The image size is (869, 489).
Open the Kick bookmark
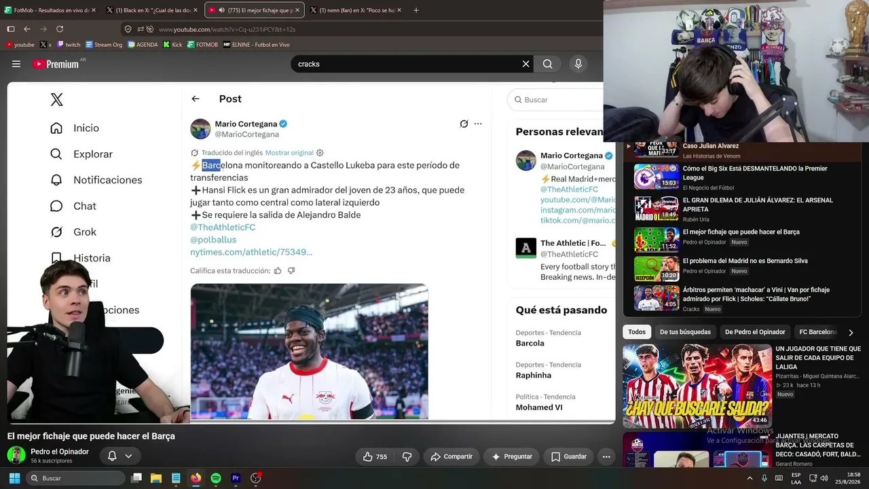[x=172, y=45]
